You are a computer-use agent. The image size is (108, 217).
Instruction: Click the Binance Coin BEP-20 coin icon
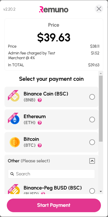14,96
